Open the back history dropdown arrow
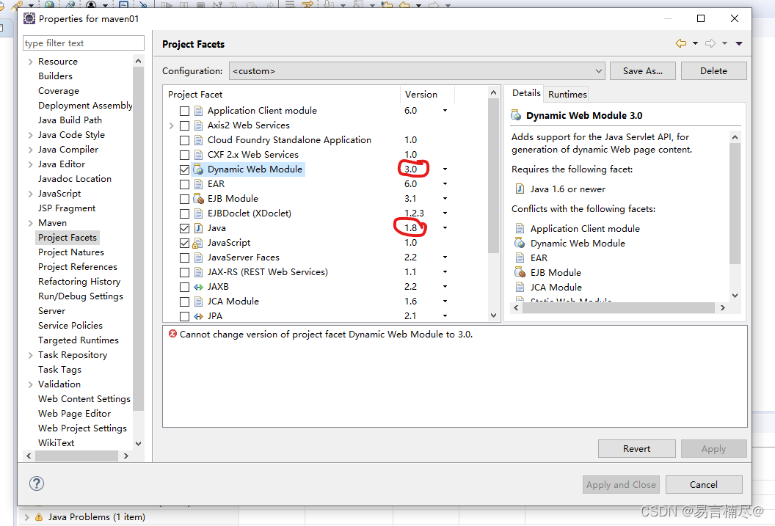Image resolution: width=775 pixels, height=526 pixels. tap(695, 43)
